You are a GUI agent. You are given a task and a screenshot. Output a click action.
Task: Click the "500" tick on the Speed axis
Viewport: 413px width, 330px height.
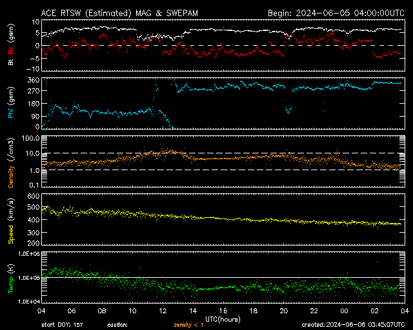point(34,207)
